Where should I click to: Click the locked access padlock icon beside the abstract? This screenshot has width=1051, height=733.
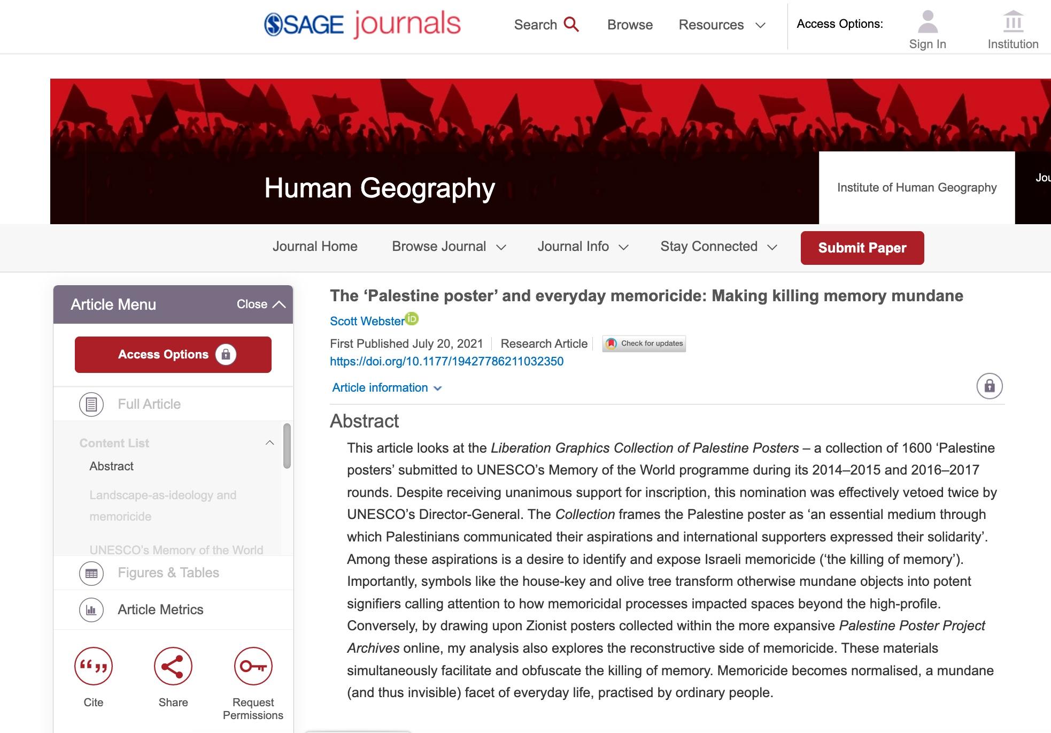990,386
